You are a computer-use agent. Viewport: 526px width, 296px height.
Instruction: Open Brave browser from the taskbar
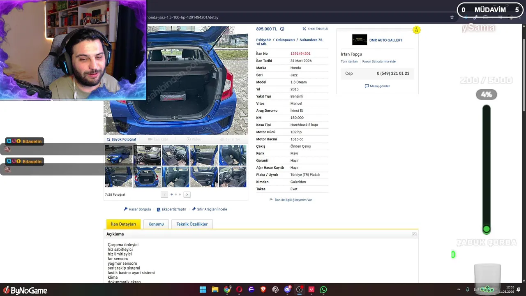tap(263, 289)
